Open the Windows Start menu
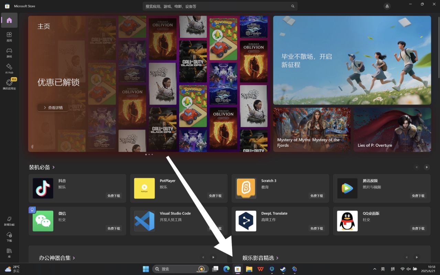This screenshot has width=440, height=275. [x=146, y=269]
